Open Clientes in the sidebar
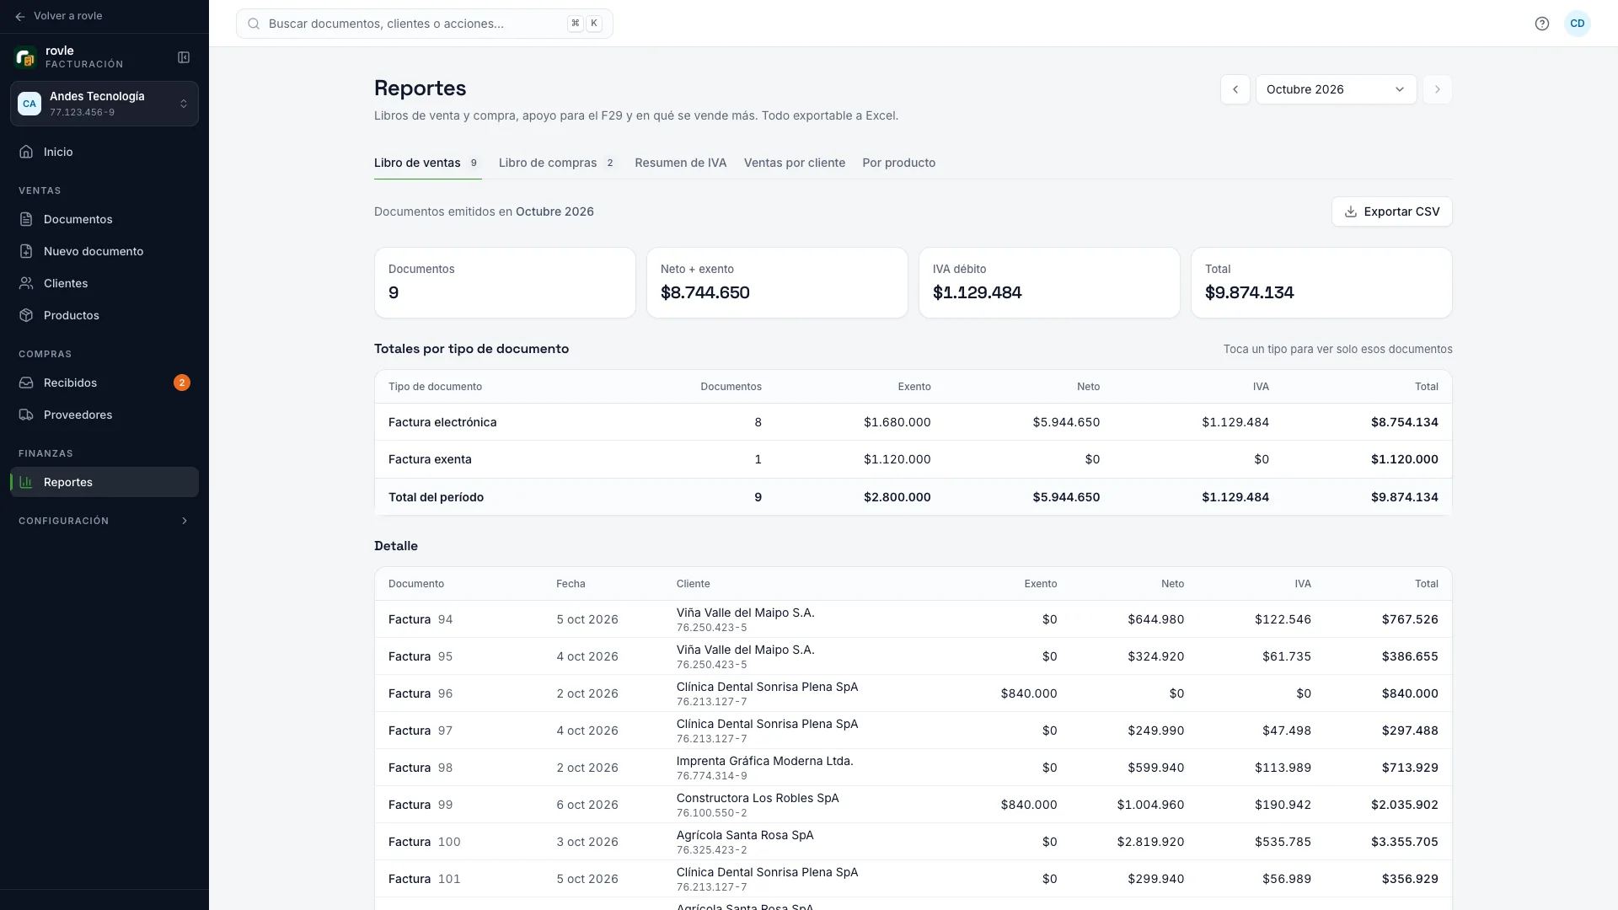The width and height of the screenshot is (1618, 910). click(x=104, y=283)
